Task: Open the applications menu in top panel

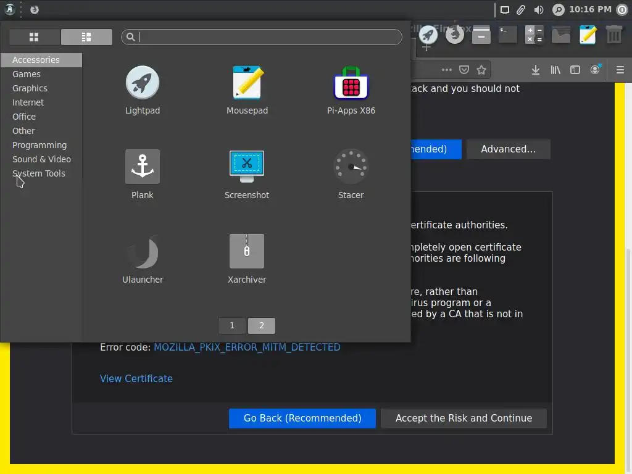Action: click(x=10, y=9)
